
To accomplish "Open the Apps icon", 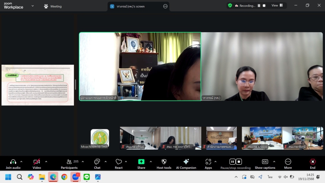I will click(208, 162).
